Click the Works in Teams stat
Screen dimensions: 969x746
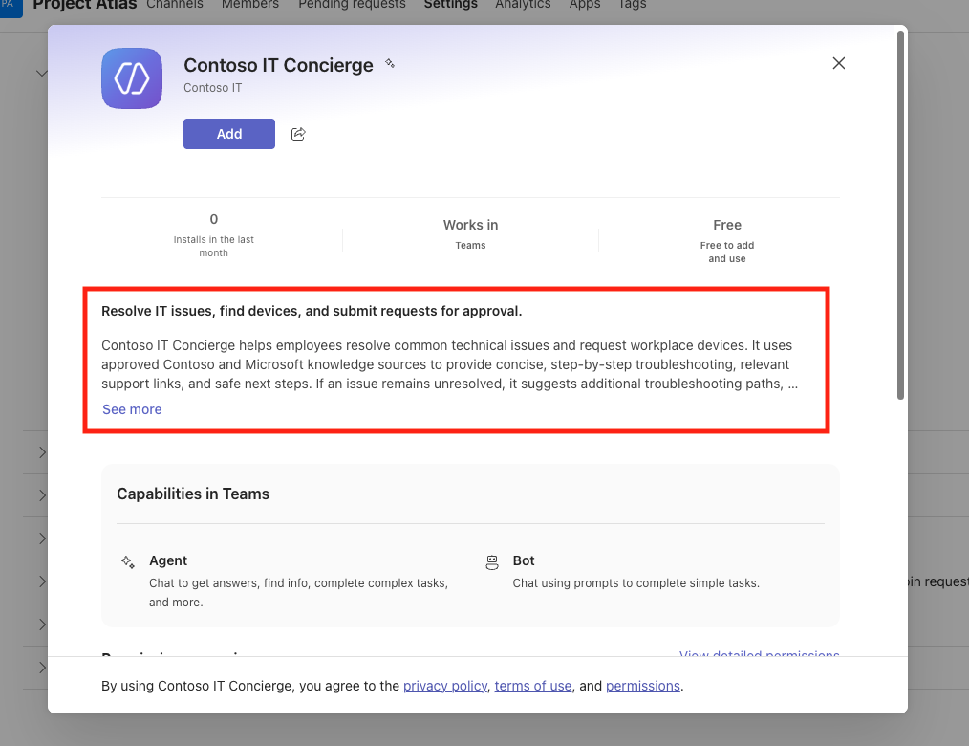[x=470, y=233]
